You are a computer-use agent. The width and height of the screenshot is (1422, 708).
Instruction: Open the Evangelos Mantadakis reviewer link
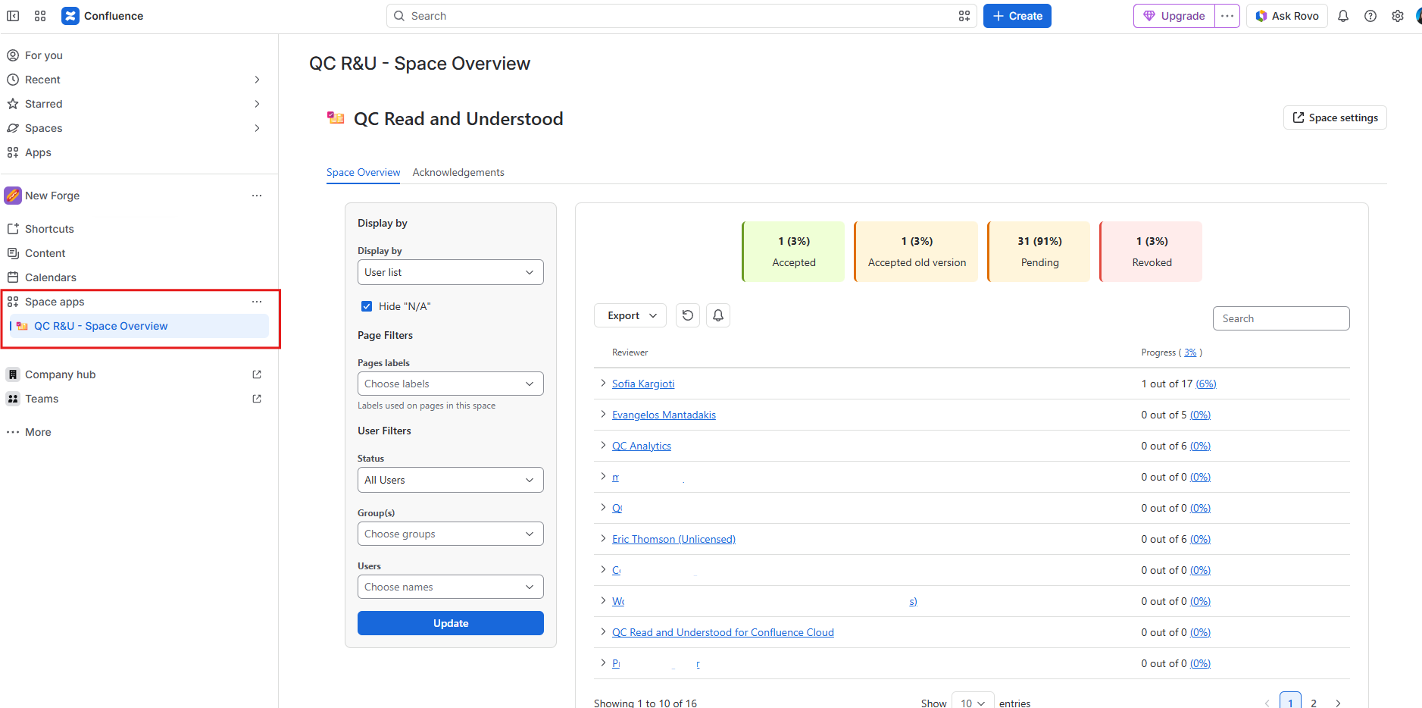(664, 415)
